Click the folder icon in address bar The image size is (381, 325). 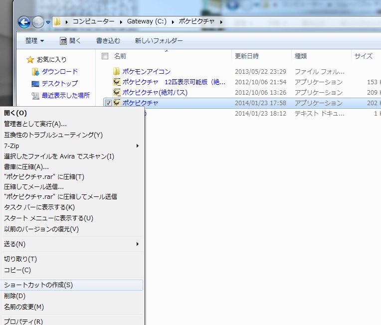(x=57, y=21)
